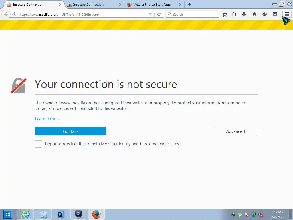
Task: Open the Advanced options button
Action: click(x=235, y=131)
